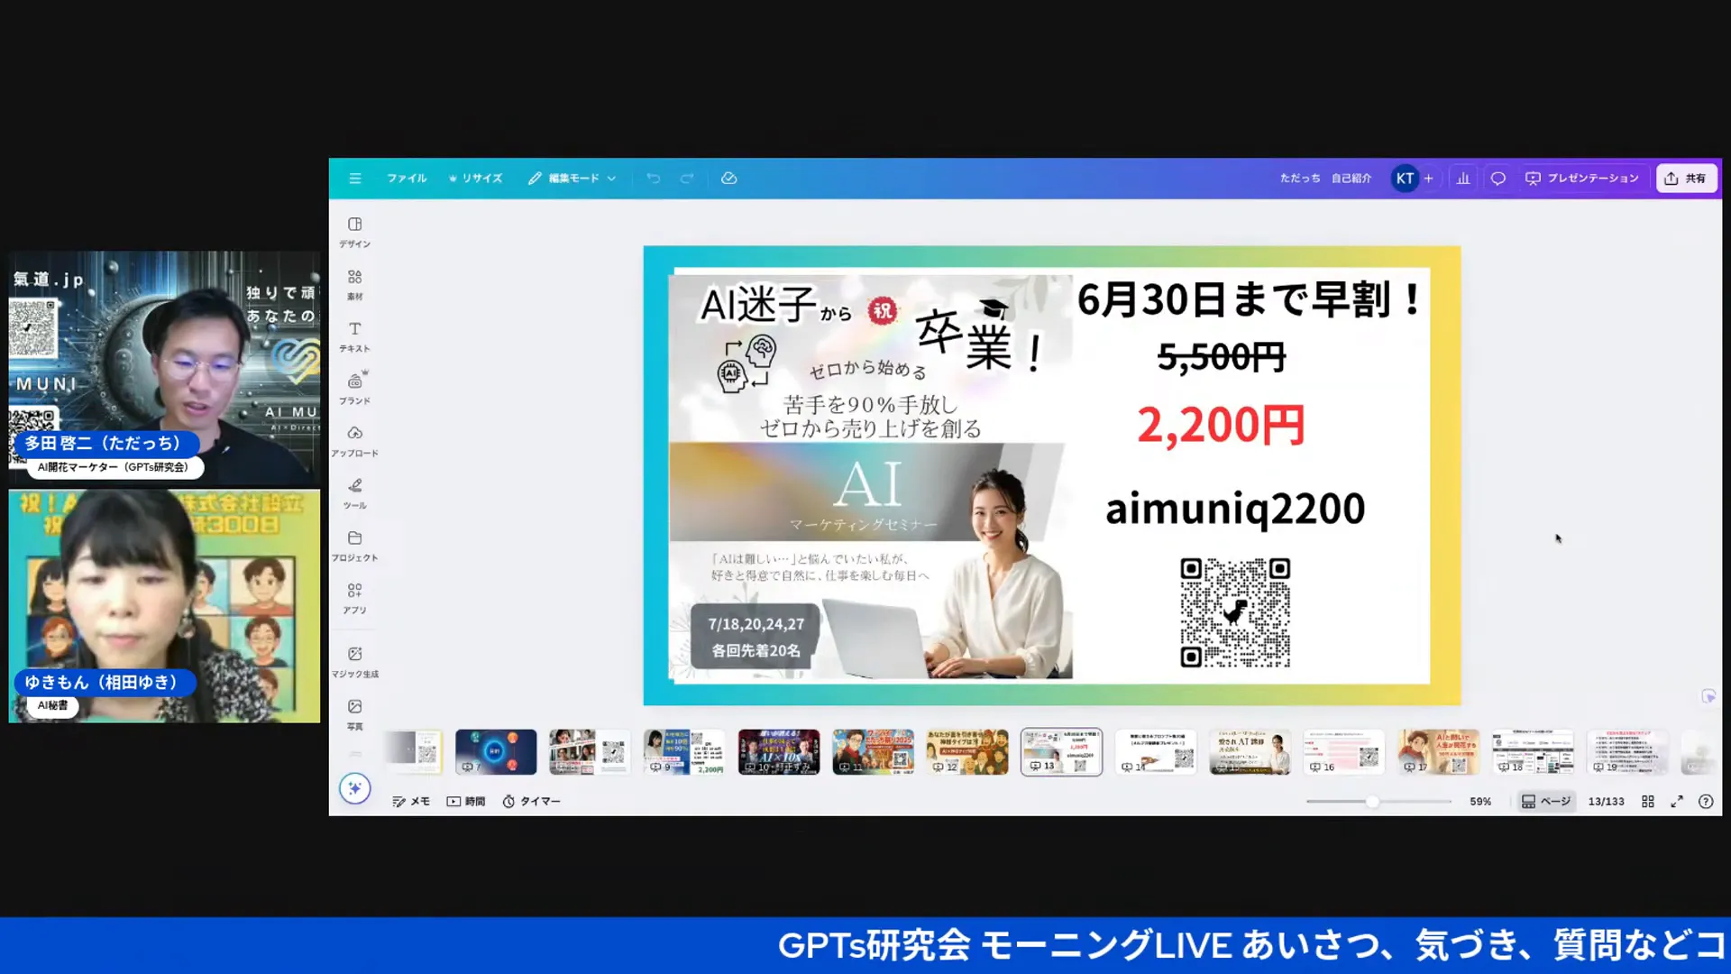Open the メモ notes panel
This screenshot has width=1731, height=974.
coord(411,801)
